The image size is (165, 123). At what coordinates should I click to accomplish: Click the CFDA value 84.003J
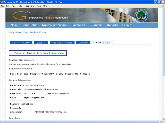(60, 74)
